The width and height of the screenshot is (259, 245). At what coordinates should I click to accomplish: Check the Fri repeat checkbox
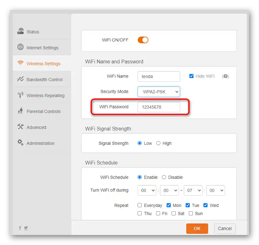pos(158,213)
